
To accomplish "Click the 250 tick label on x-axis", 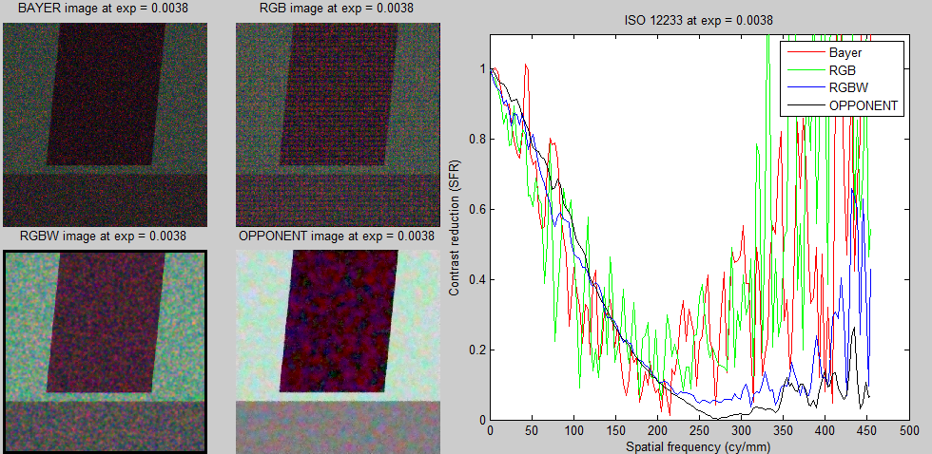I will [698, 430].
